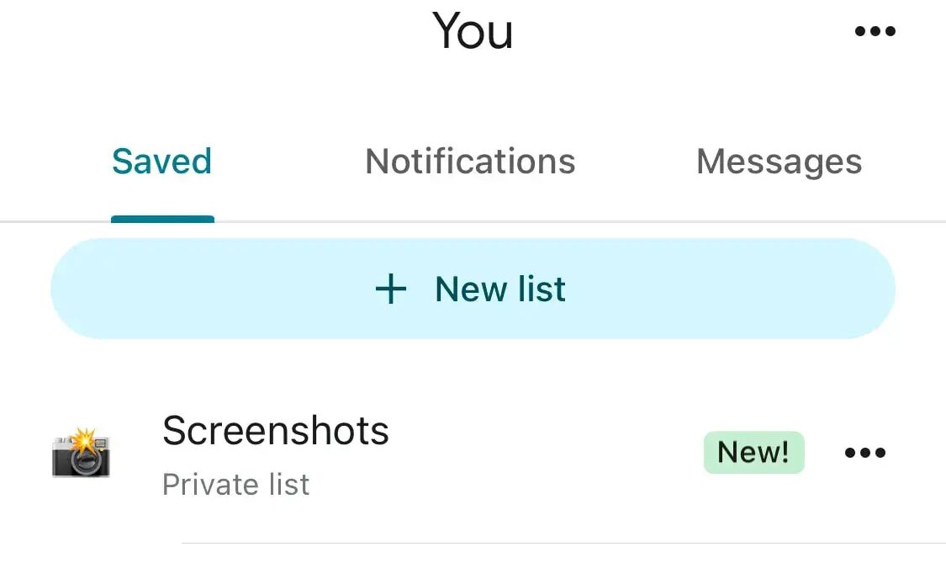This screenshot has height=568, width=946.
Task: Click the New list button
Action: pyautogui.click(x=473, y=288)
